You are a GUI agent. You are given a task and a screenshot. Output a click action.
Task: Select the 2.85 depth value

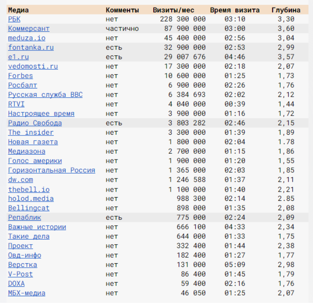[286, 199]
